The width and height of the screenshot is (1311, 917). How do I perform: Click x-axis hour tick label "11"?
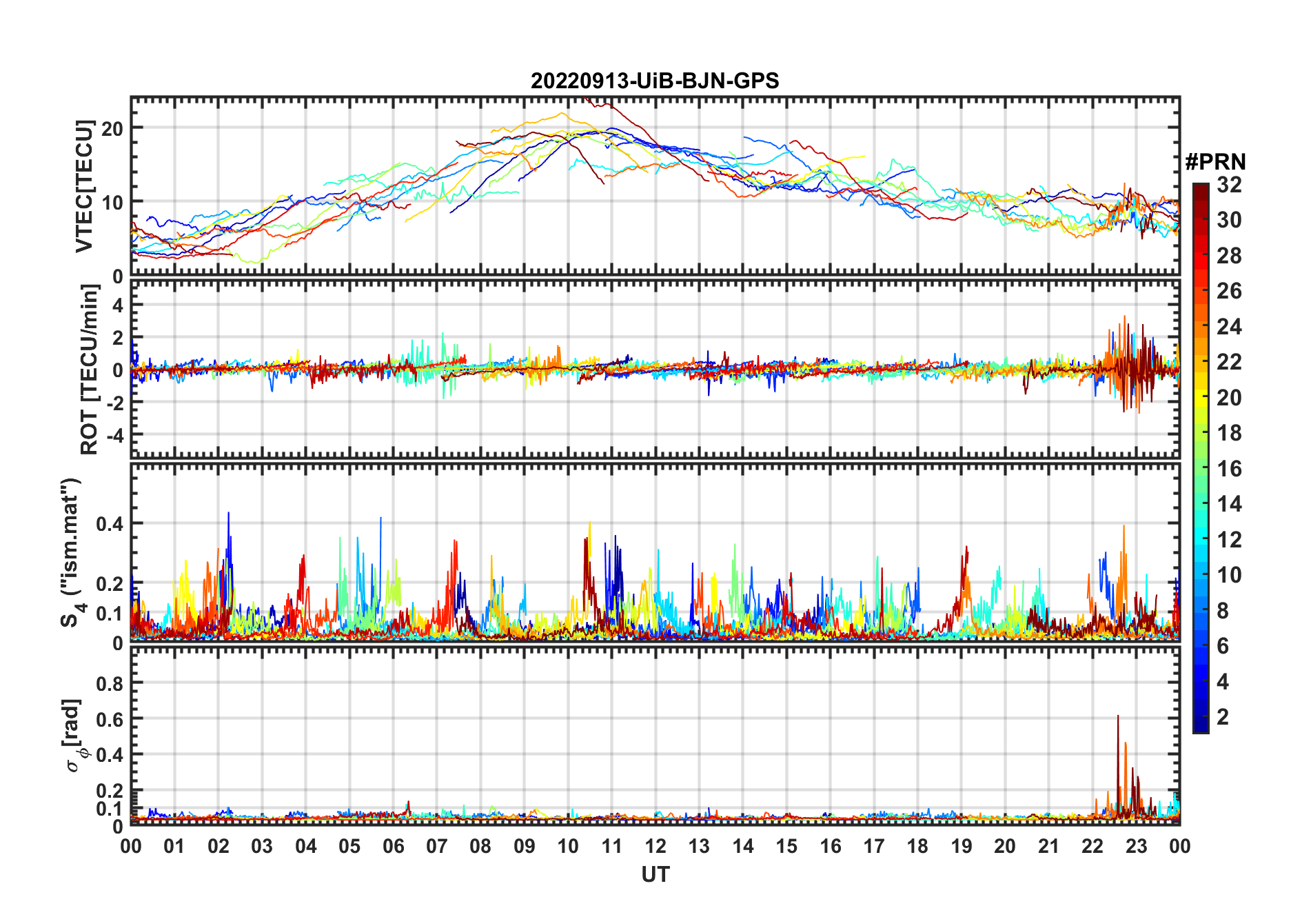pyautogui.click(x=612, y=847)
